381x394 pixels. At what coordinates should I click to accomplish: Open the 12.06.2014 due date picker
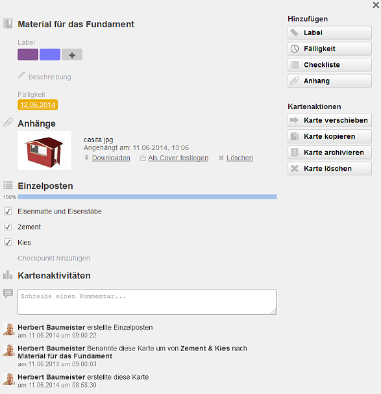(x=38, y=105)
